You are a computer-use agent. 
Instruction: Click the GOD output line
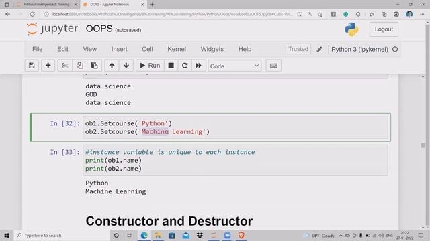click(x=91, y=94)
